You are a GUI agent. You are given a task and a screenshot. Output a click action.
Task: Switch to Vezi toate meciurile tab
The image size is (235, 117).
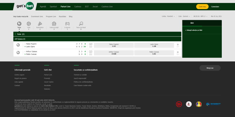pos(21,17)
